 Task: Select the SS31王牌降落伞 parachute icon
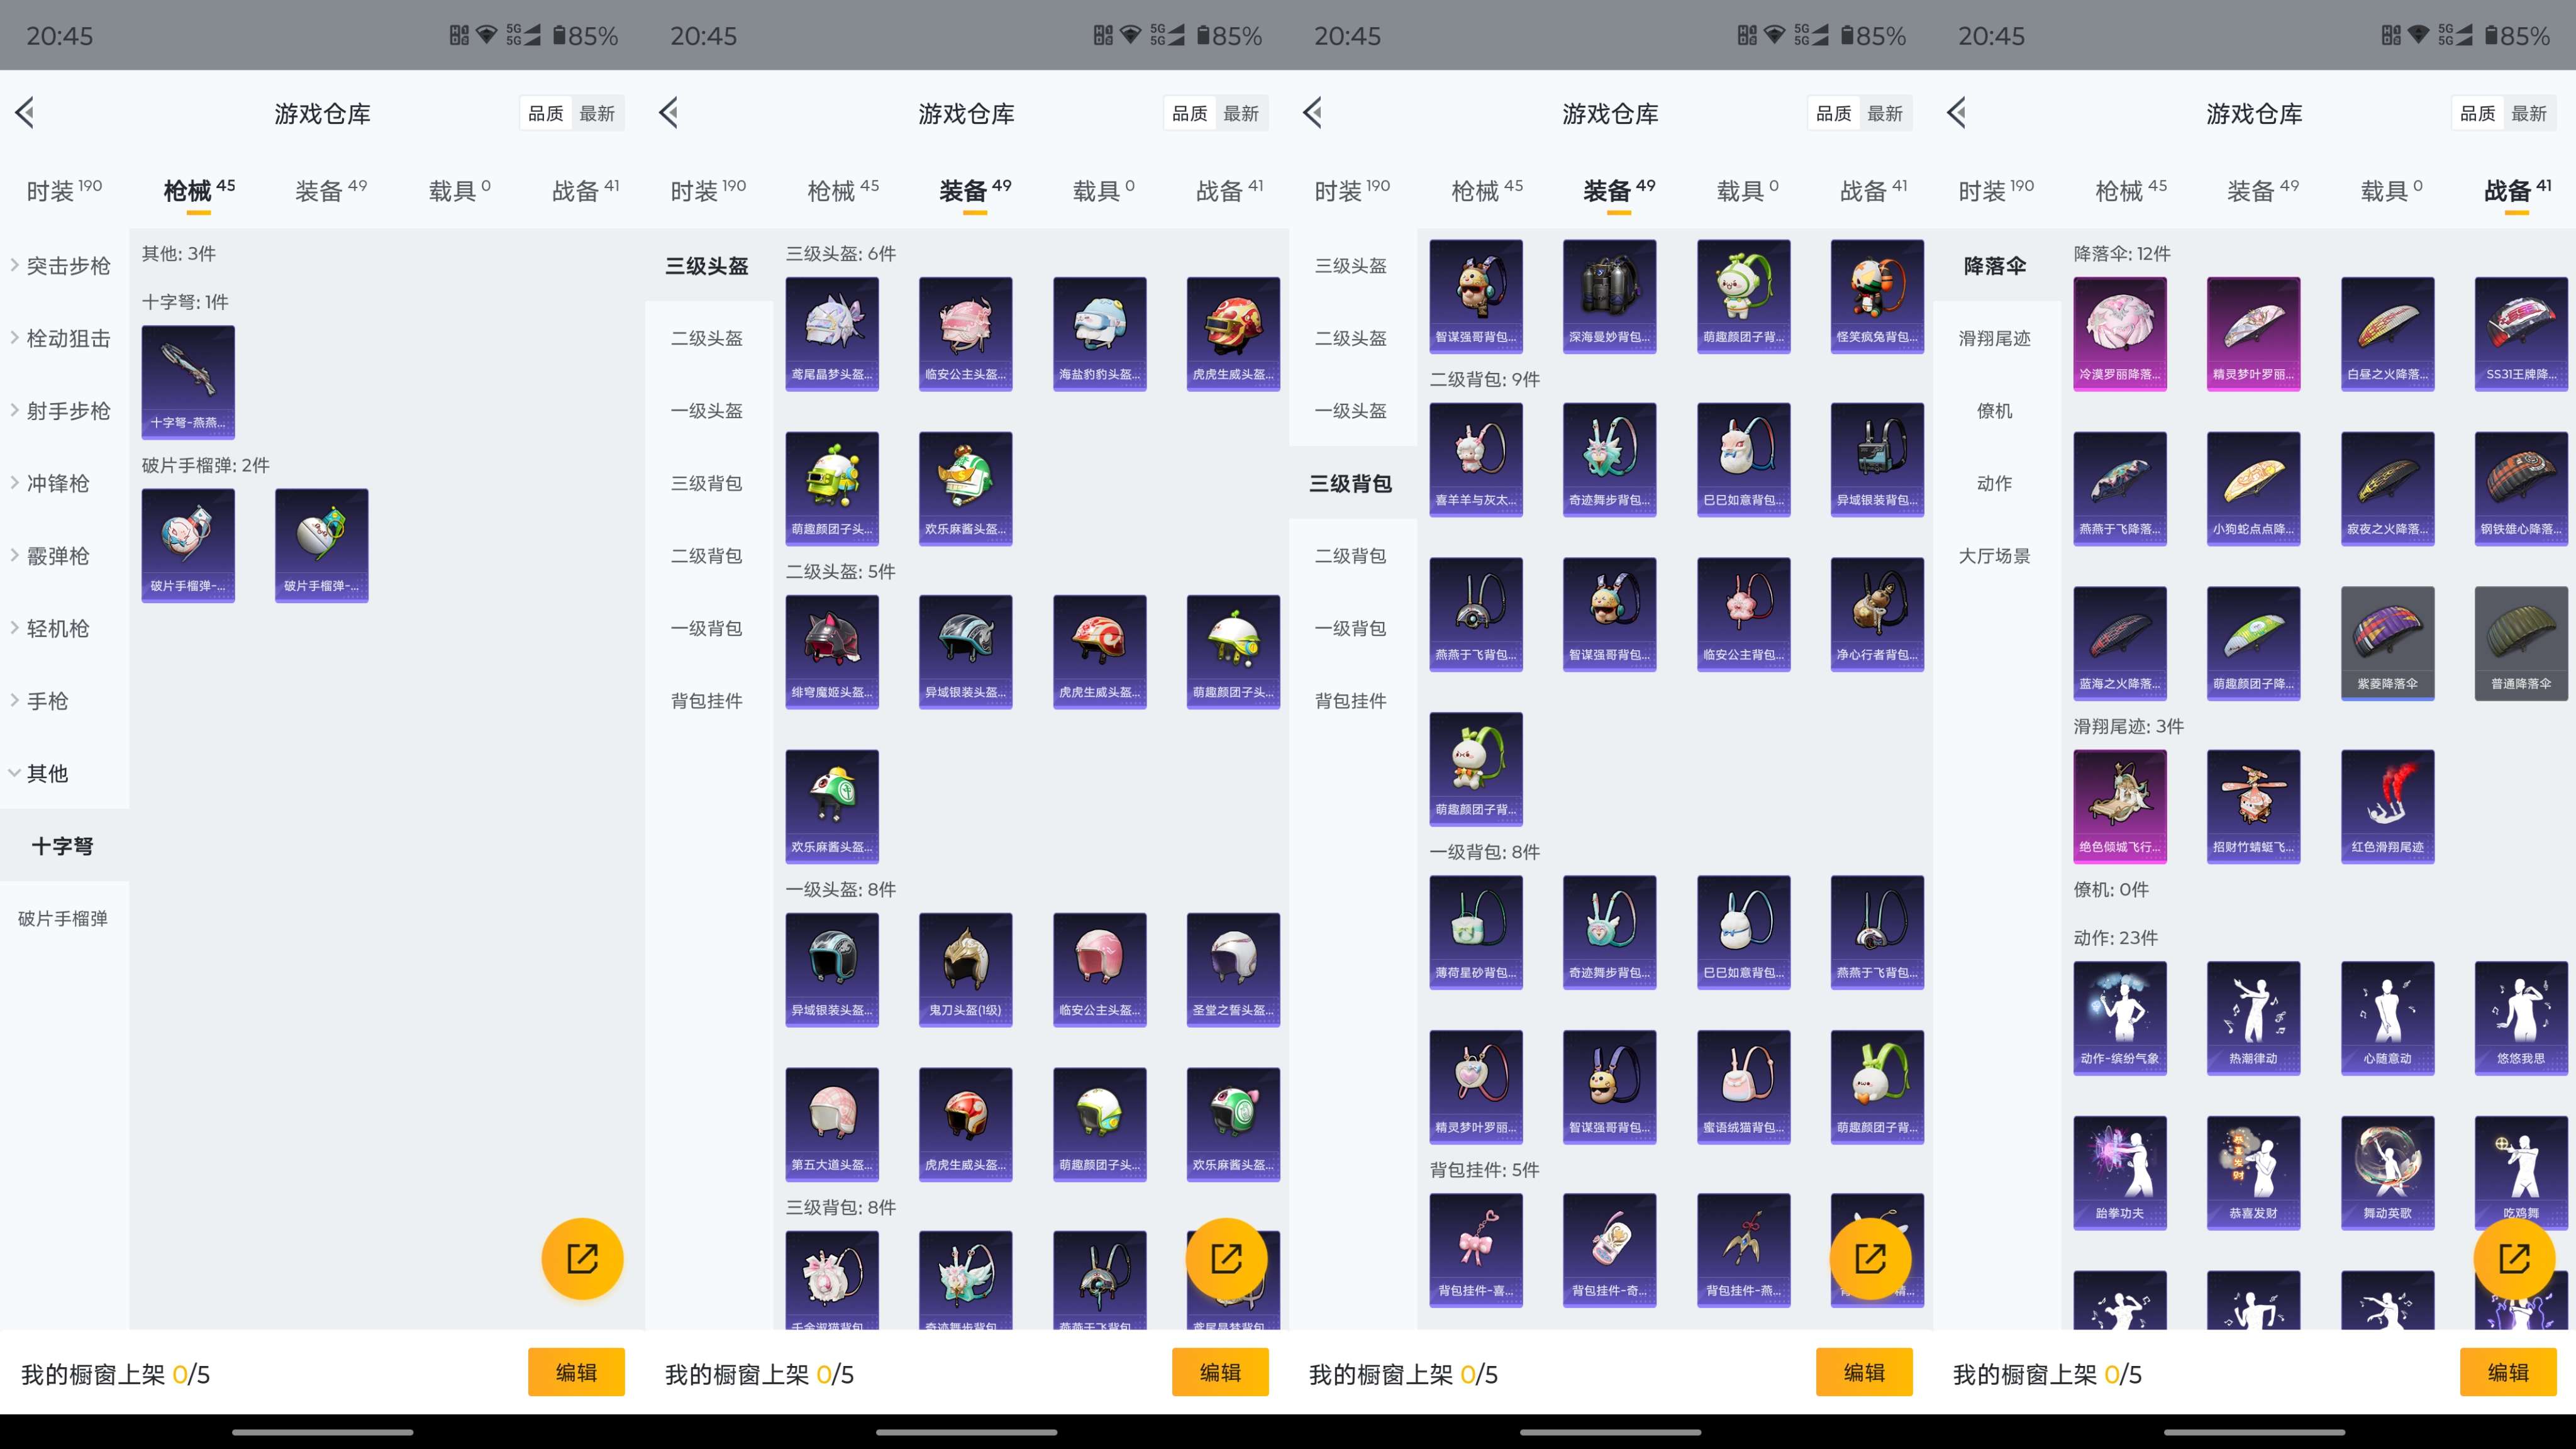2521,334
